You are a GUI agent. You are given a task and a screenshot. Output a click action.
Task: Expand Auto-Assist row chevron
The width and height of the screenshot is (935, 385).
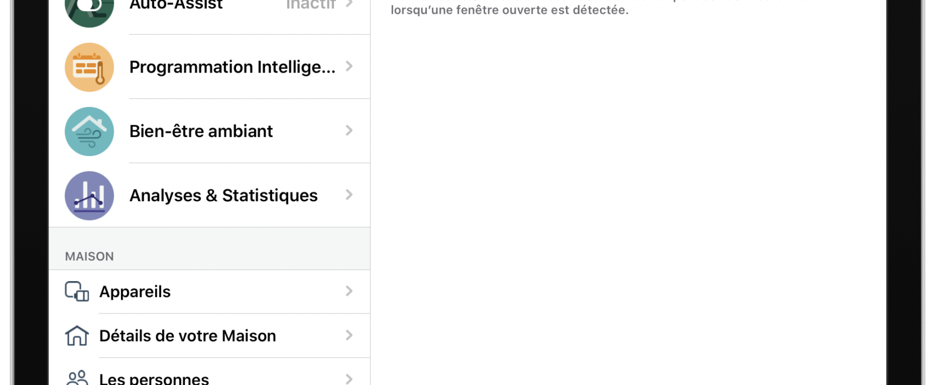349,3
